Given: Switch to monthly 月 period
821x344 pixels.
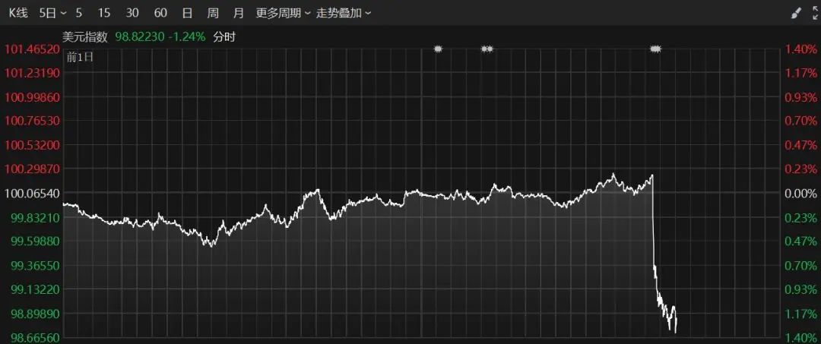Looking at the screenshot, I should [x=239, y=13].
